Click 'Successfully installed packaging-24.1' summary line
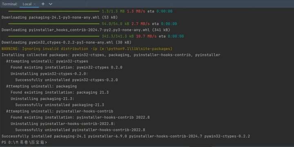This screenshot has width=294, height=147. [x=126, y=136]
